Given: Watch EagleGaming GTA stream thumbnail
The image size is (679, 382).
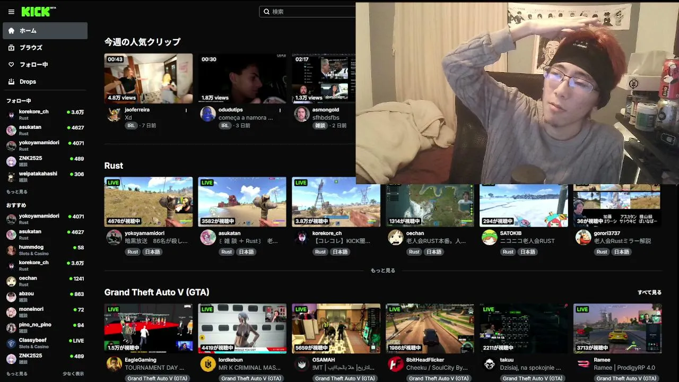Looking at the screenshot, I should pyautogui.click(x=149, y=328).
